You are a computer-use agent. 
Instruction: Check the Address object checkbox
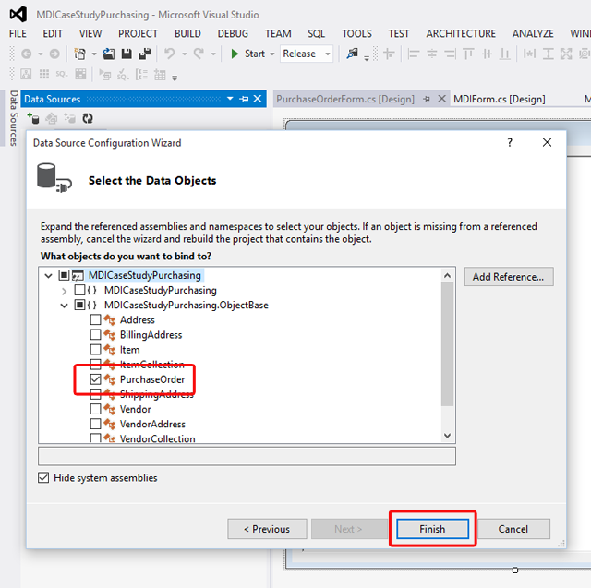click(x=95, y=319)
